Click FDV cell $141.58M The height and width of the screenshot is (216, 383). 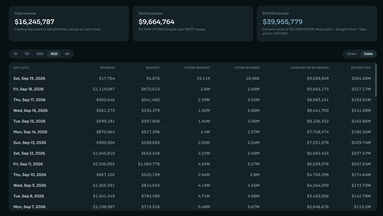point(361,111)
